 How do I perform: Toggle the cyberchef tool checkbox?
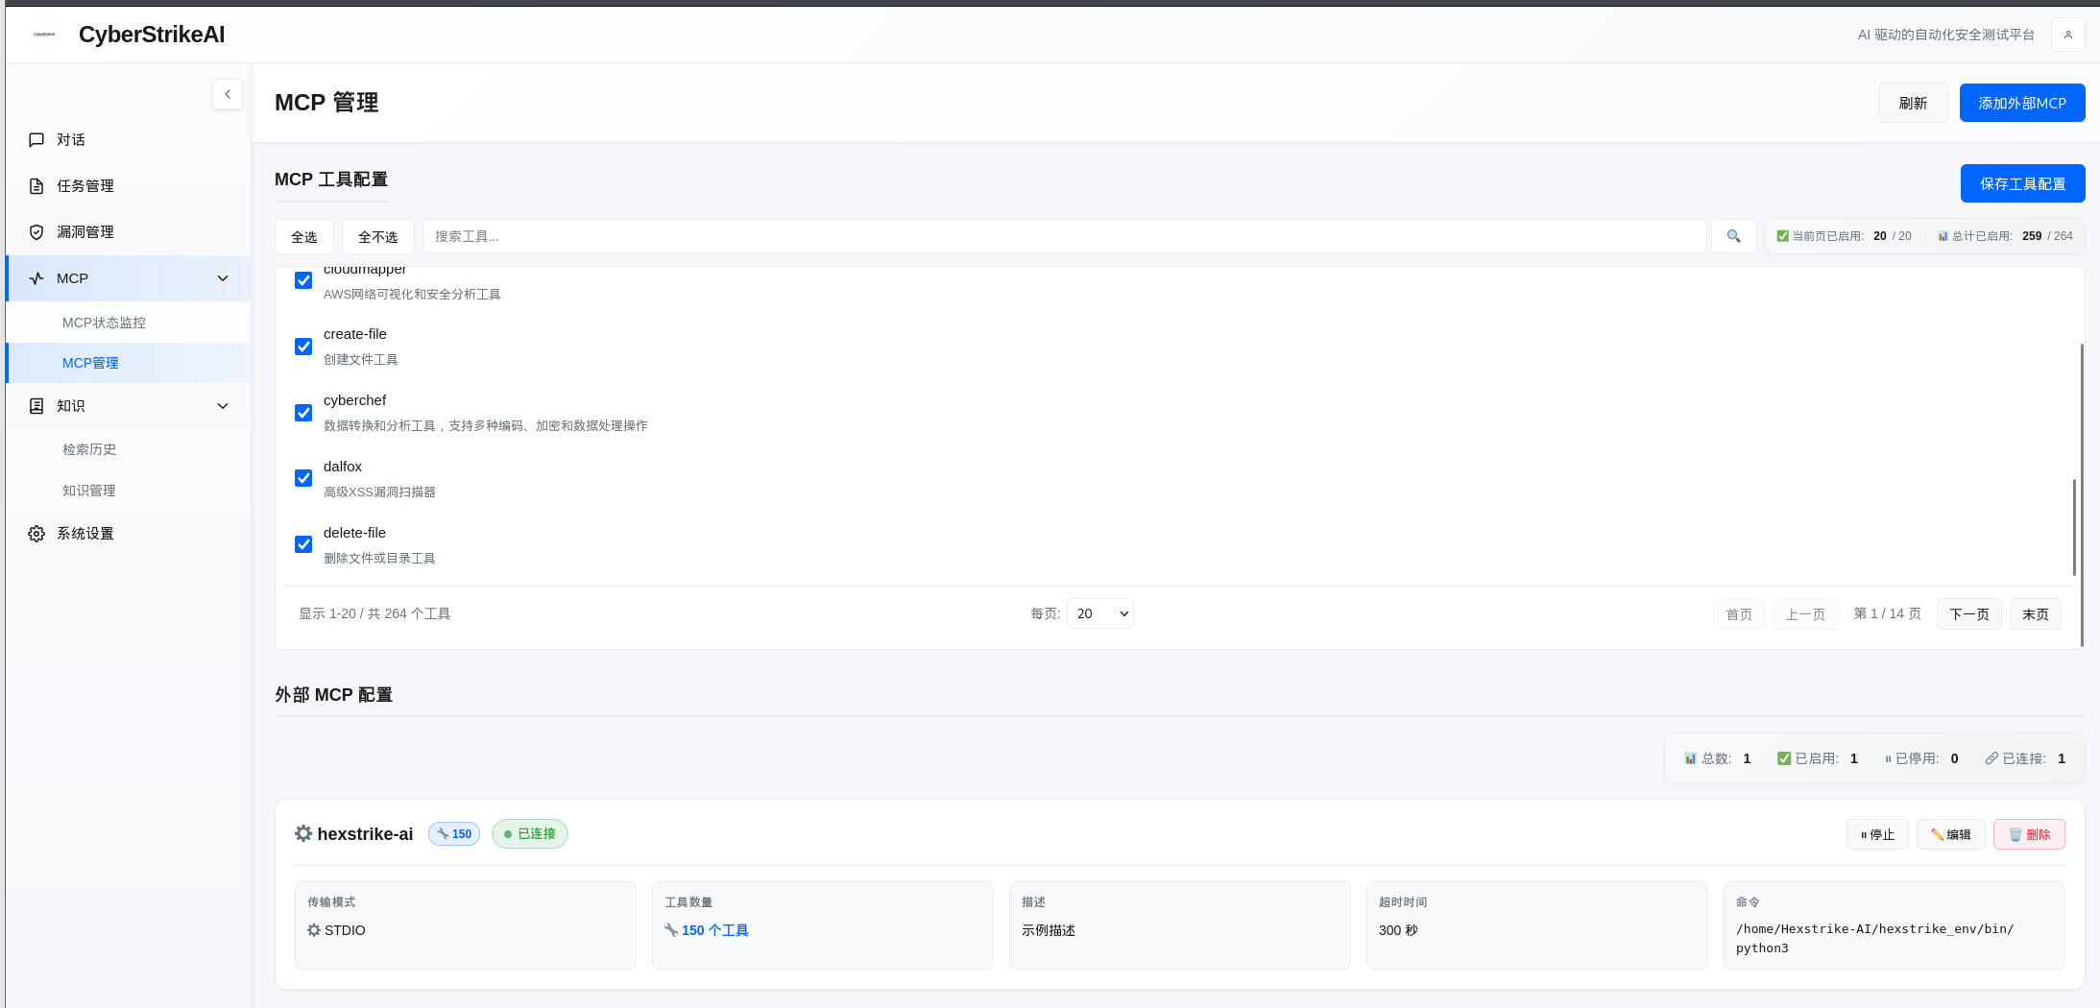(x=303, y=413)
